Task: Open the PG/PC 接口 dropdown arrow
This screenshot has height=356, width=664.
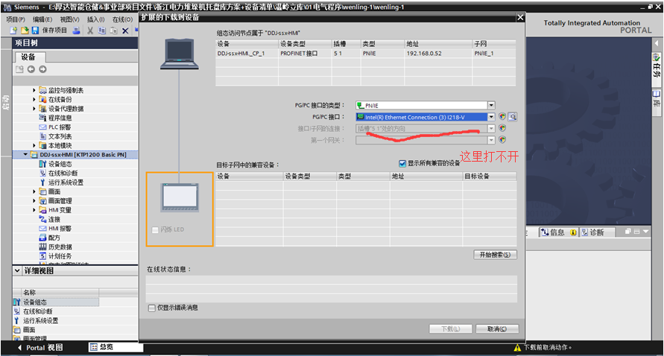Action: point(491,117)
